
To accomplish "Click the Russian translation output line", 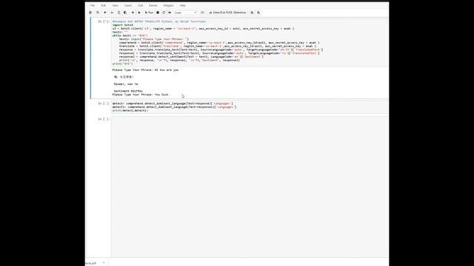I will click(x=126, y=84).
